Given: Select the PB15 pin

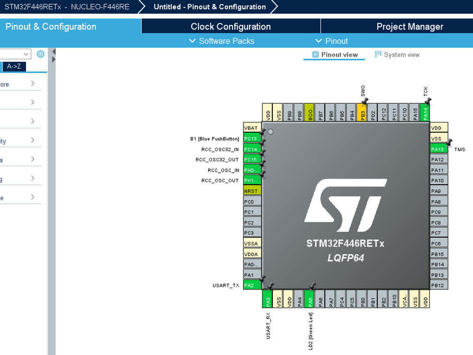Looking at the screenshot, I should coord(439,254).
